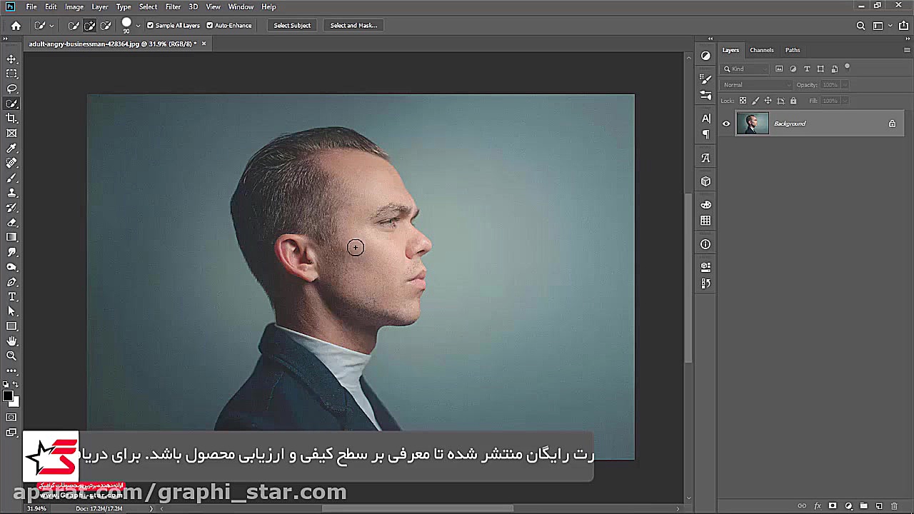Disable the Sample All Layers checkbox
Viewport: 914px width, 514px height.
tap(151, 25)
